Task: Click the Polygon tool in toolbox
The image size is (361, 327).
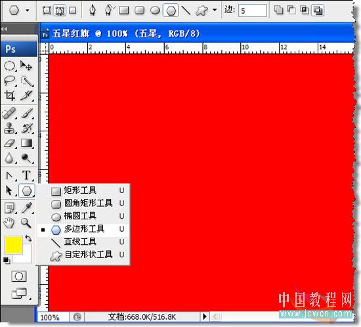Action: coord(27,191)
